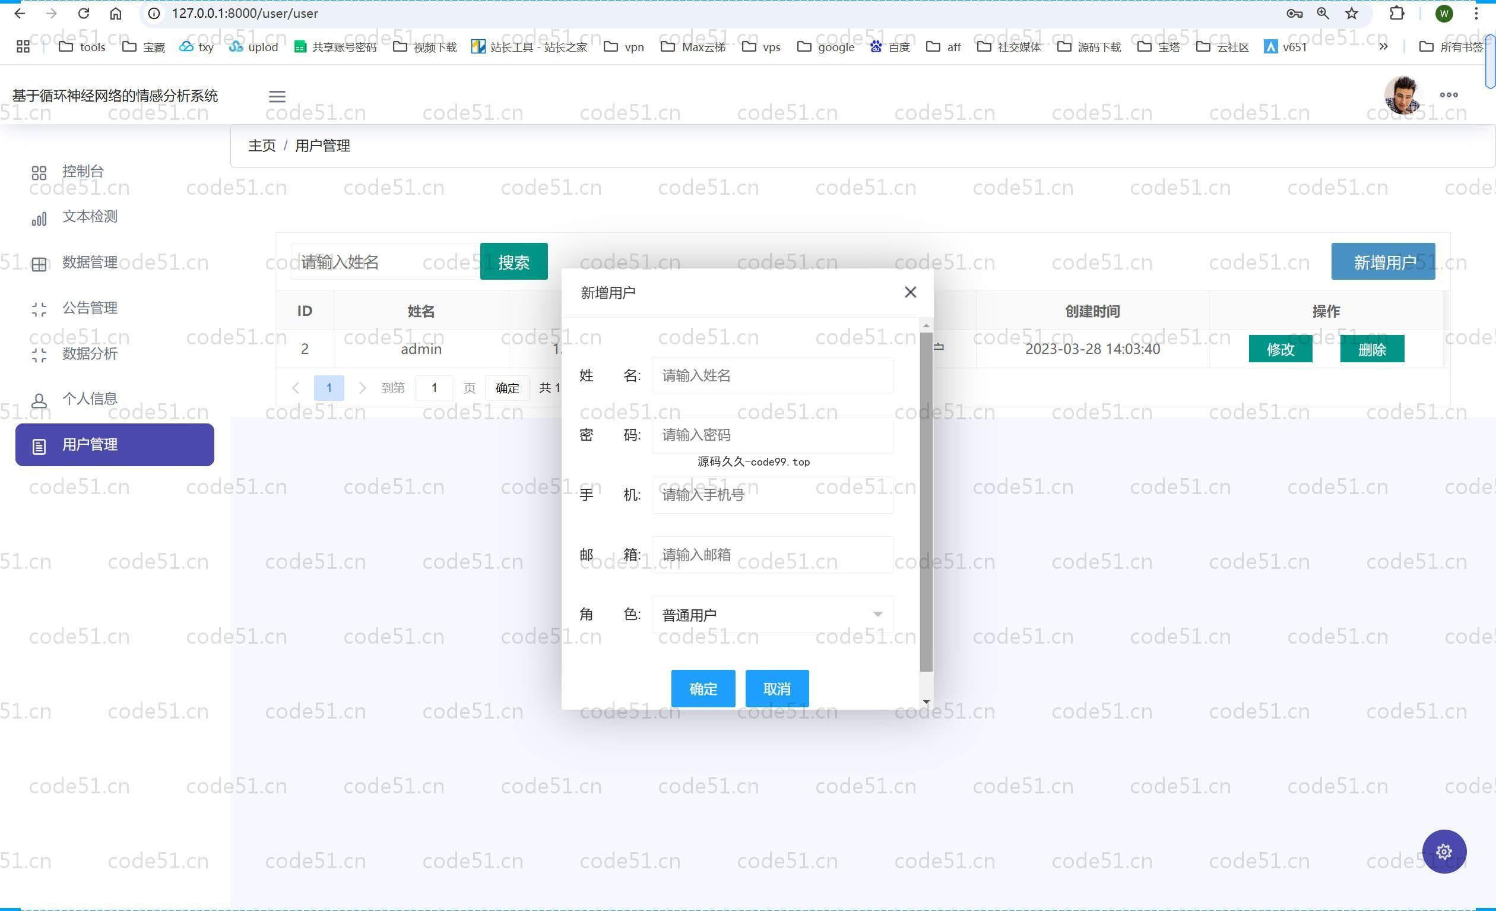Click the dialog vertical scrollbar thumb
This screenshot has height=911, width=1496.
pos(926,502)
